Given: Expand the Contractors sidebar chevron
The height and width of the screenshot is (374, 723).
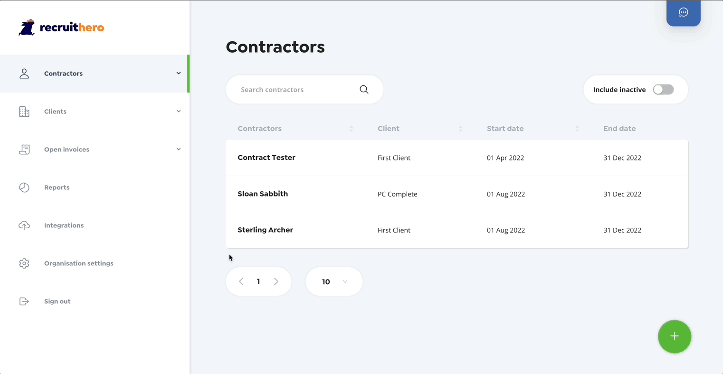Looking at the screenshot, I should [179, 73].
